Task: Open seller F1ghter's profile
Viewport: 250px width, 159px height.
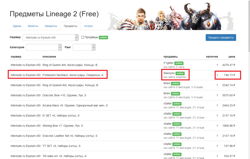Action: (168, 63)
